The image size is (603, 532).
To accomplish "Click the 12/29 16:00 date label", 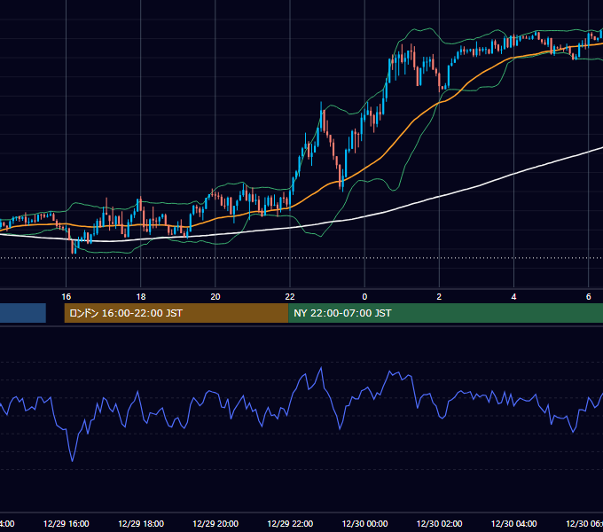I will click(67, 523).
